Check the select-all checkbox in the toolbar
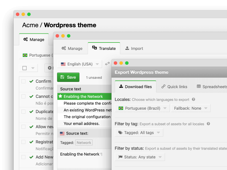The width and height of the screenshot is (227, 170). (25, 68)
